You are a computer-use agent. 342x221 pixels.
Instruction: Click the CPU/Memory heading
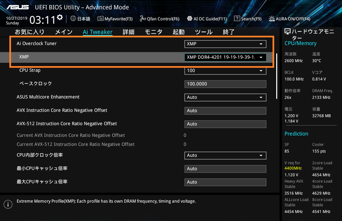pyautogui.click(x=300, y=43)
